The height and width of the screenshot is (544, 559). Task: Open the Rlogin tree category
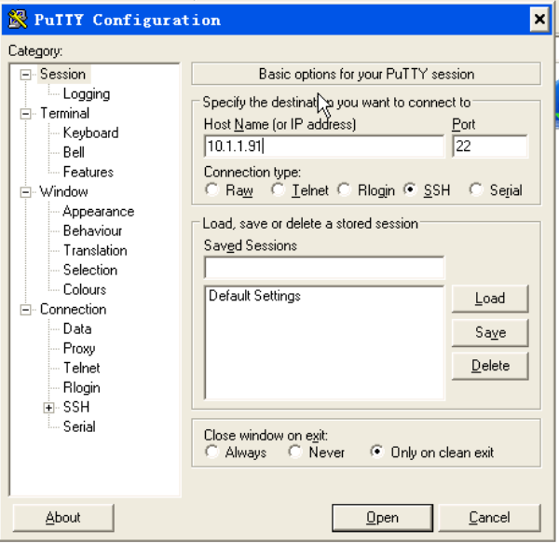(x=82, y=388)
